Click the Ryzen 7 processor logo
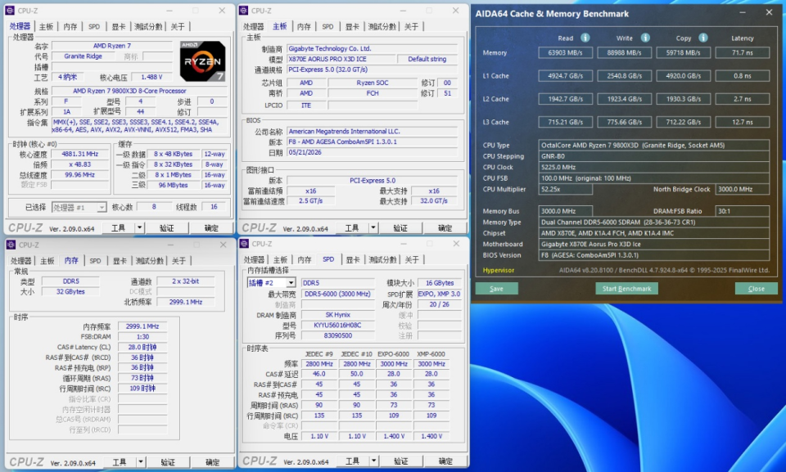This screenshot has width=786, height=472. tap(202, 61)
